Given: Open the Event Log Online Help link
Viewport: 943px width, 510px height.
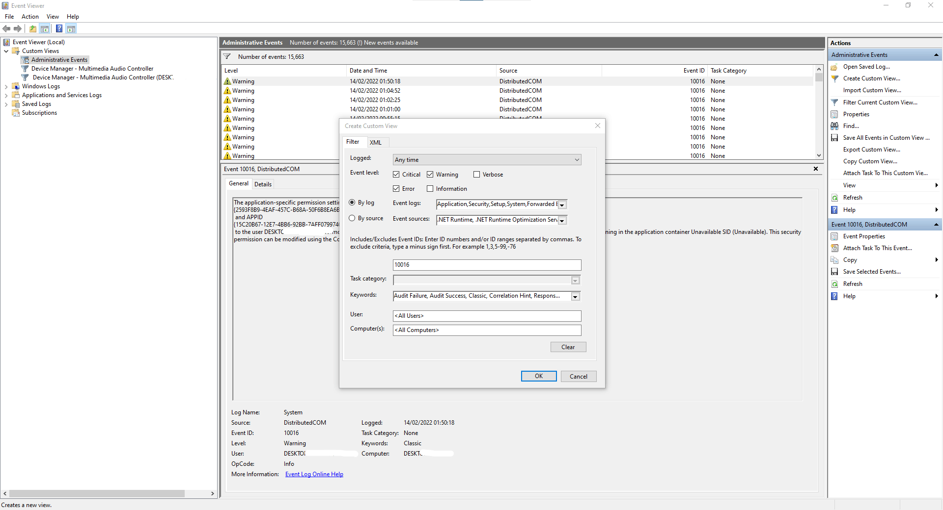Looking at the screenshot, I should (314, 474).
